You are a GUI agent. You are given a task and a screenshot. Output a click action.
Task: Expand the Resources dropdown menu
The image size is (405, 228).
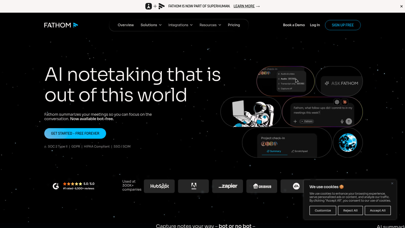pos(210,25)
